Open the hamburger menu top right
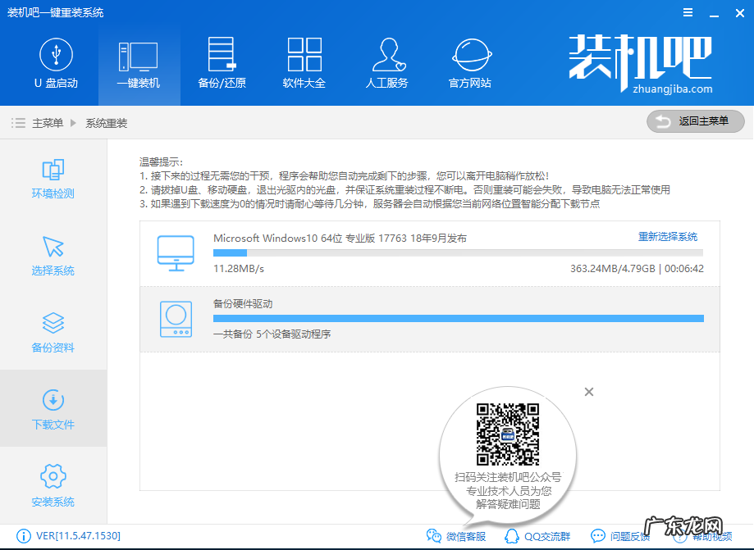The width and height of the screenshot is (754, 550). point(688,12)
